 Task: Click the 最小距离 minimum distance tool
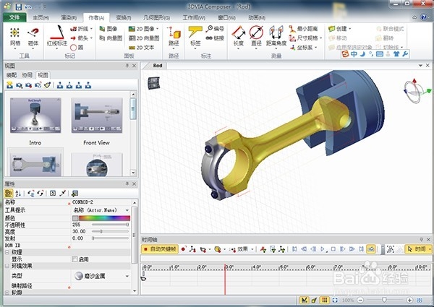(x=303, y=29)
